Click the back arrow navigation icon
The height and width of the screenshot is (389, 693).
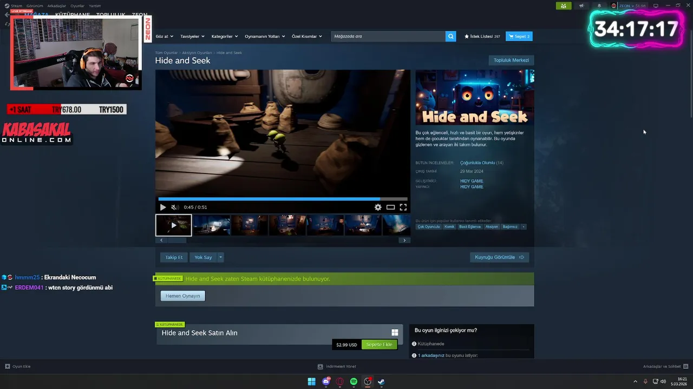[x=6, y=15]
